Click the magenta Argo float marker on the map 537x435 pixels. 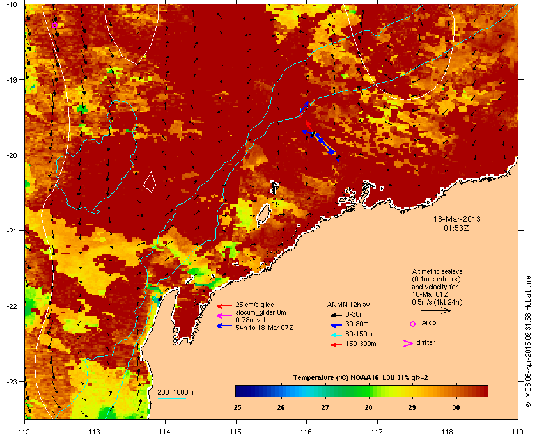coord(55,25)
